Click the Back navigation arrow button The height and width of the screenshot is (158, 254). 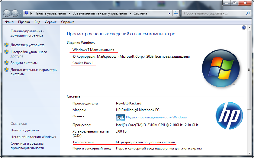point(7,13)
